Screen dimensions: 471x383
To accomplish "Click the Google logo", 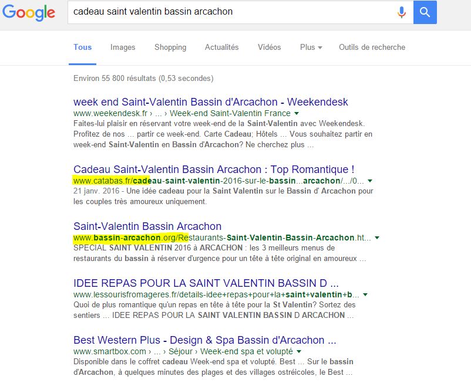I will click(x=29, y=13).
